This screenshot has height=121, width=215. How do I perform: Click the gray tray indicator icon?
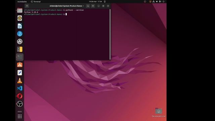(145, 2)
